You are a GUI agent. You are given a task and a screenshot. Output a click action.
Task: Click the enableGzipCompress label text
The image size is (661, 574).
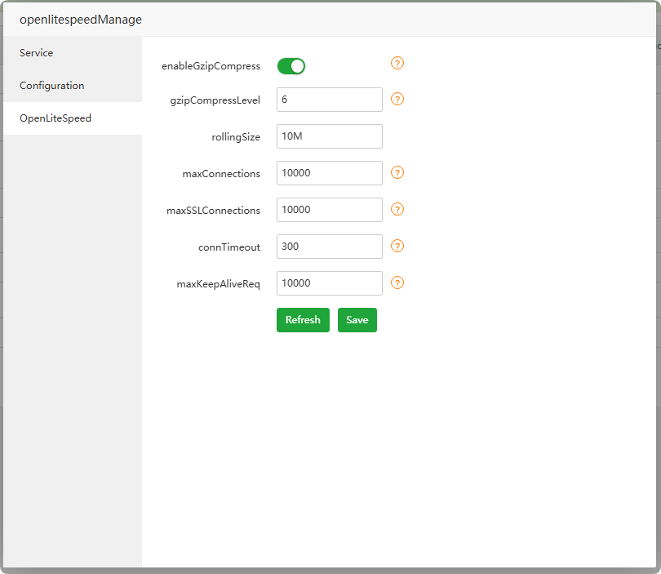tap(211, 66)
